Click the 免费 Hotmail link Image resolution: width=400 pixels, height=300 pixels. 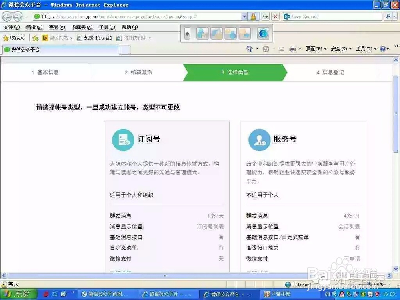[x=95, y=38]
